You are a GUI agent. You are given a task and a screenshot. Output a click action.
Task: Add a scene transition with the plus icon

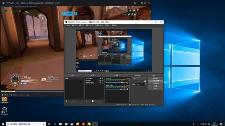(x=139, y=81)
